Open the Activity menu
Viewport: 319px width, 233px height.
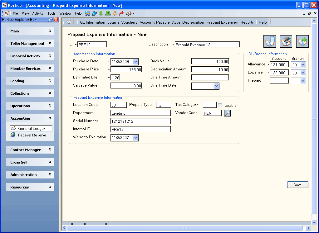38,13
